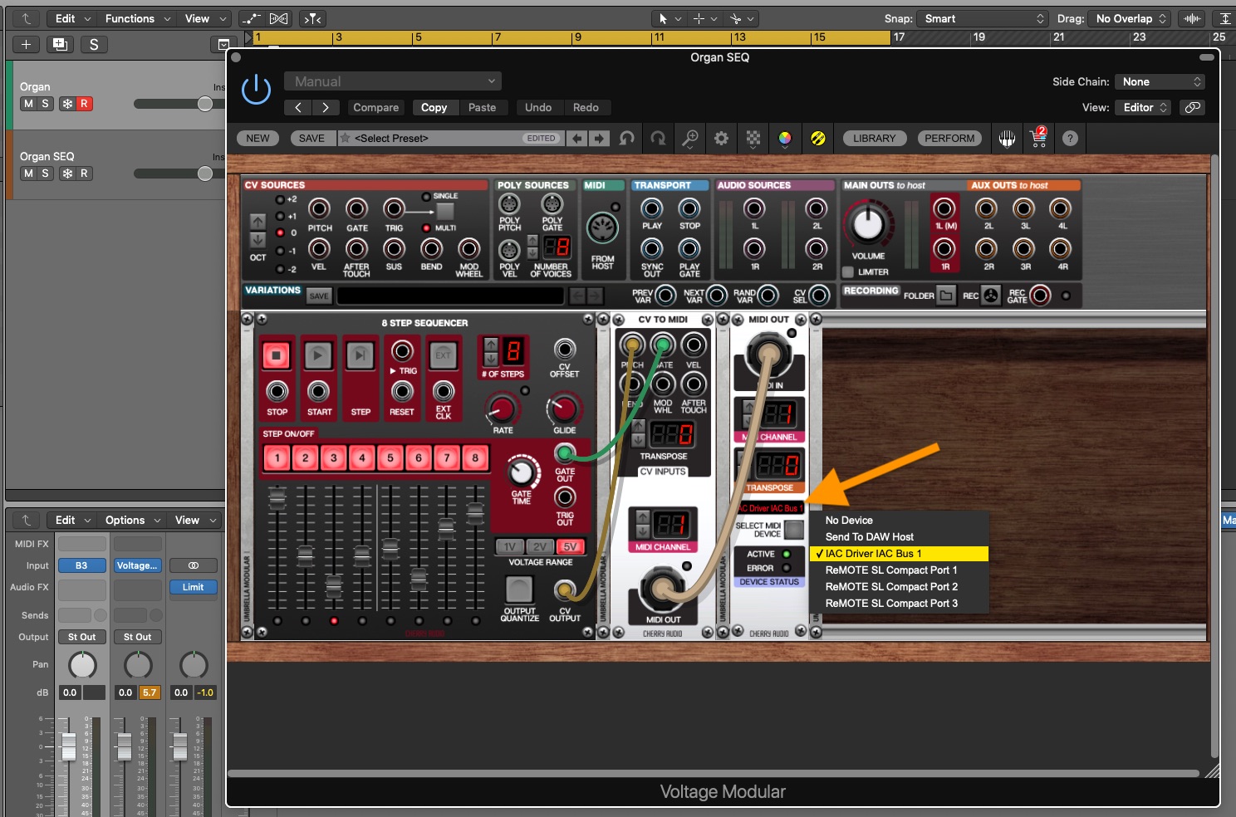
Task: Click SAVE in Voltage Modular toolbar
Action: (x=311, y=139)
